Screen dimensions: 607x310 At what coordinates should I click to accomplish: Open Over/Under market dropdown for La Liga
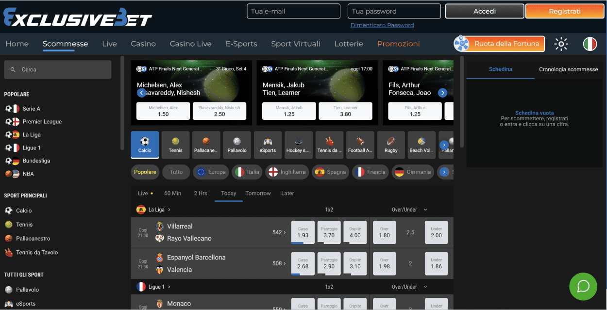click(410, 210)
